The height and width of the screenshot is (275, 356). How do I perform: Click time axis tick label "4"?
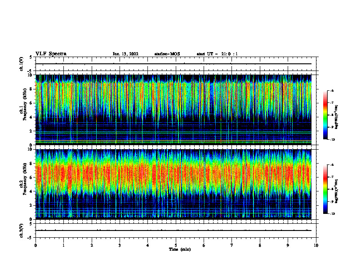coord(148,245)
